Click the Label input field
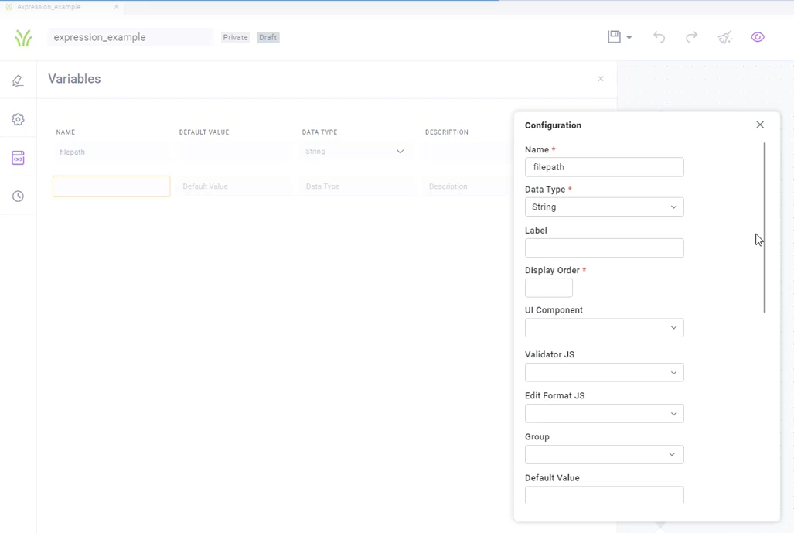 pos(604,248)
